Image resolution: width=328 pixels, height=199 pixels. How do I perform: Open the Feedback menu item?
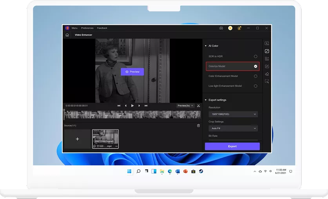[102, 28]
